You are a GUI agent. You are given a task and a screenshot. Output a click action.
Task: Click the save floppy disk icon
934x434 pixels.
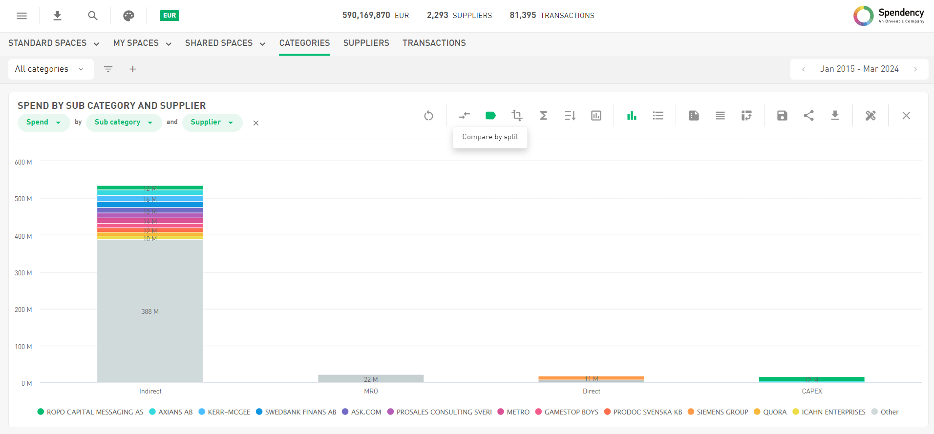coord(782,116)
